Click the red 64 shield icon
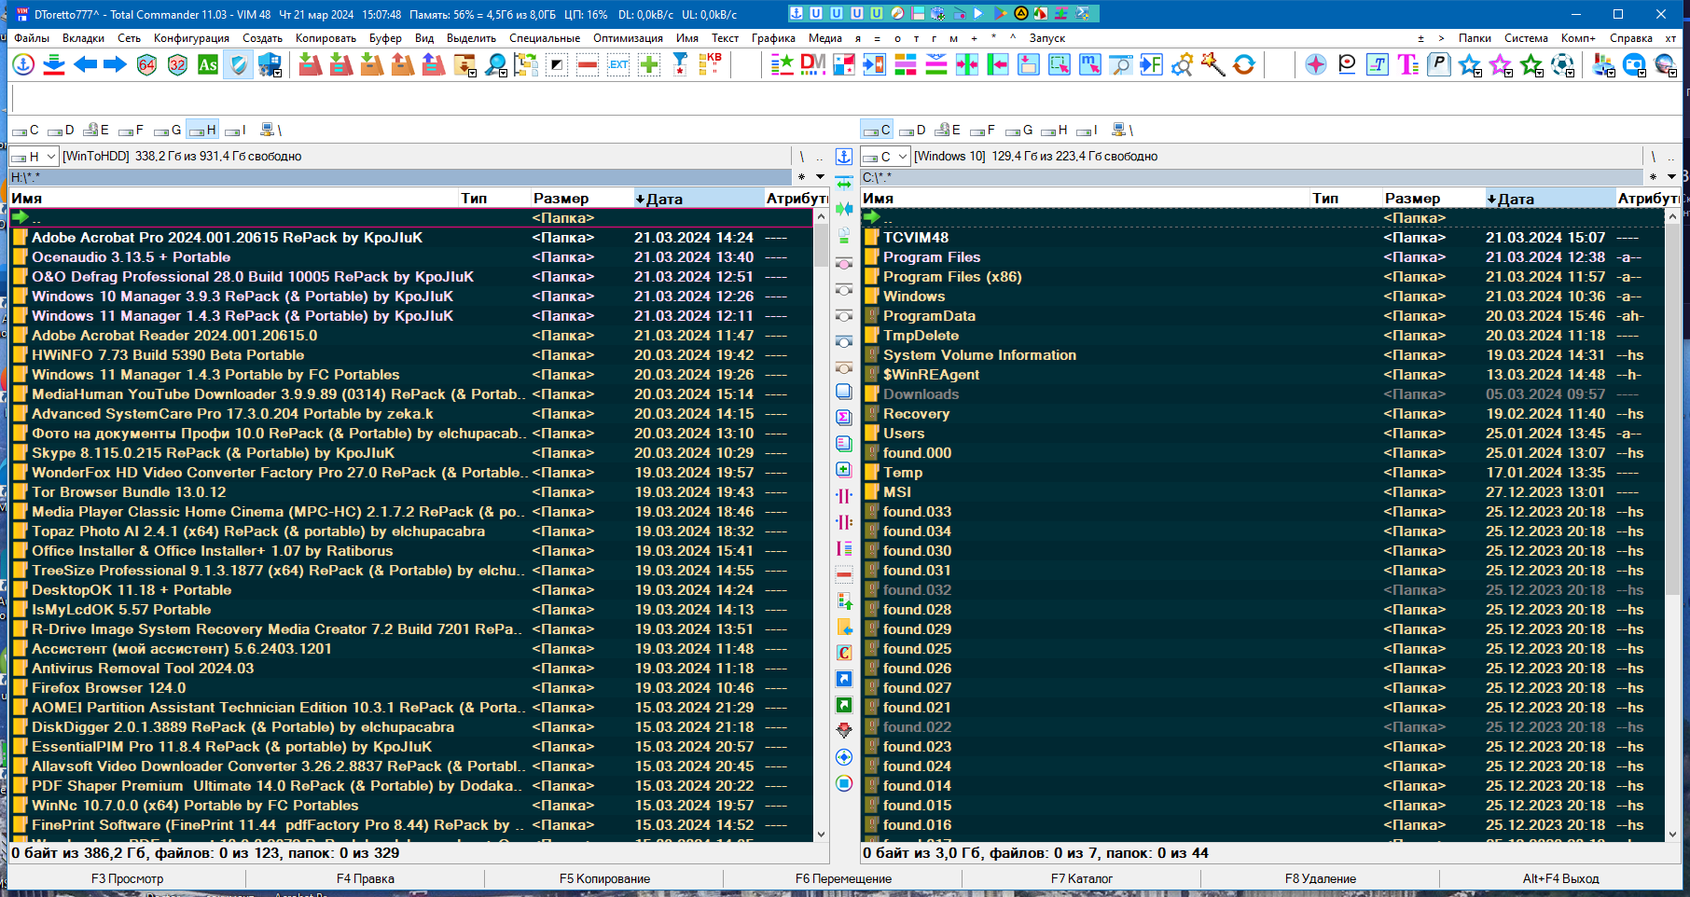The image size is (1690, 897). (146, 64)
